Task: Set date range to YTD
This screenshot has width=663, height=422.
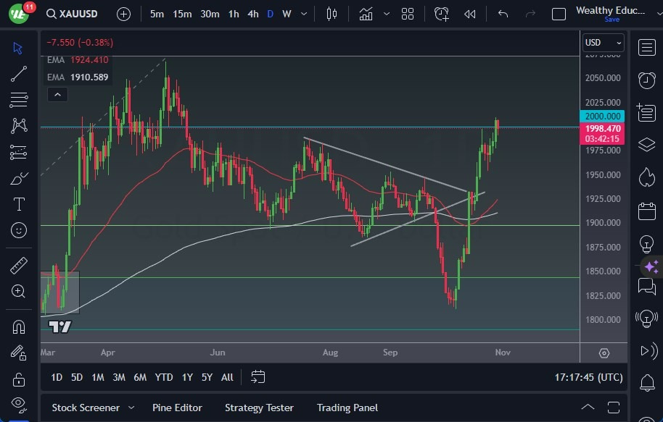Action: click(x=164, y=377)
